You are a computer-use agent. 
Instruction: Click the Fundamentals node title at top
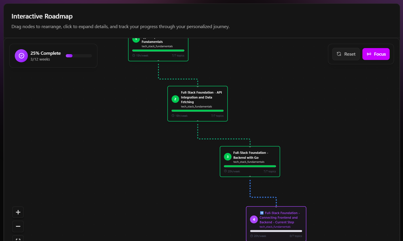click(152, 42)
